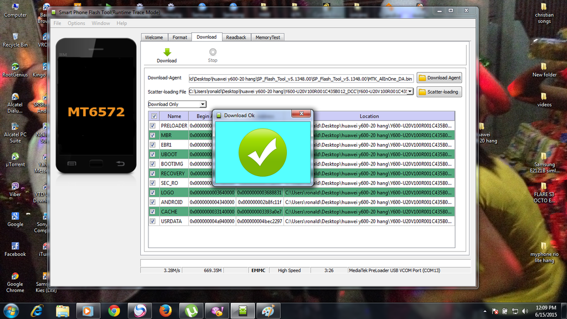This screenshot has width=567, height=319.
Task: Click the green checkmark in Download Ok dialog
Action: 262,152
